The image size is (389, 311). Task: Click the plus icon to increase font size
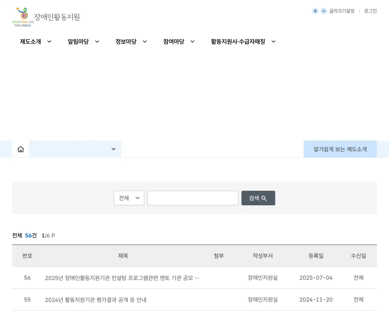click(x=315, y=11)
